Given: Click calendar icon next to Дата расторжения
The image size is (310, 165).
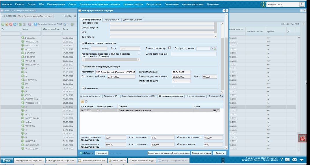Looking at the screenshot, I should point(212,49).
